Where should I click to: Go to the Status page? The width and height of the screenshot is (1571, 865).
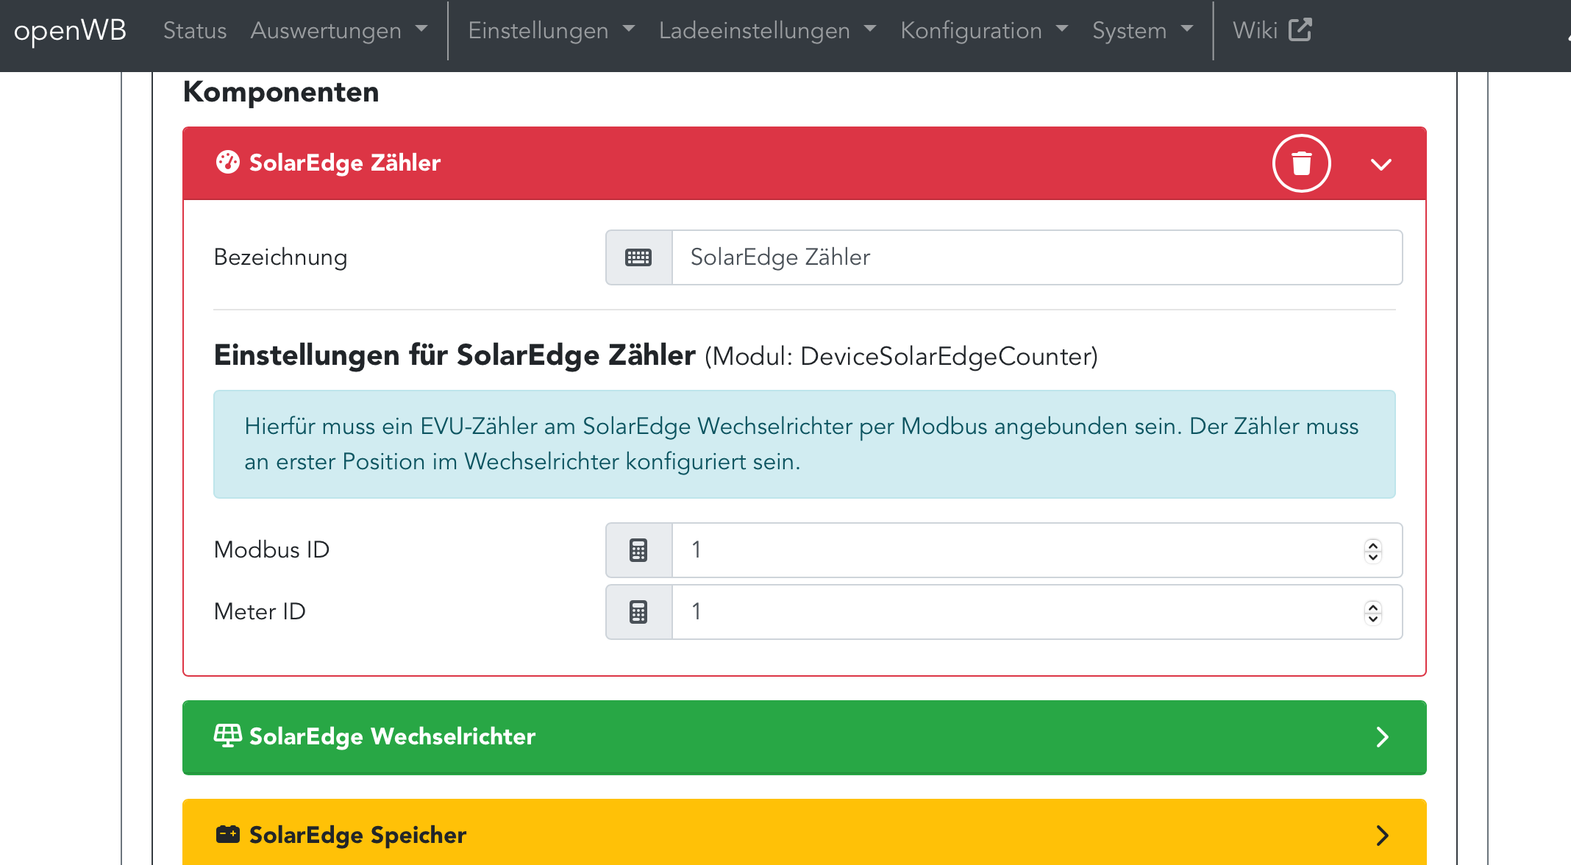click(194, 30)
